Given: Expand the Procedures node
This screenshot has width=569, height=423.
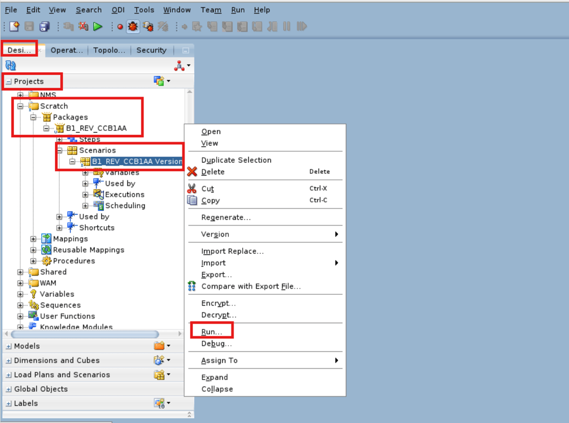Looking at the screenshot, I should (33, 261).
